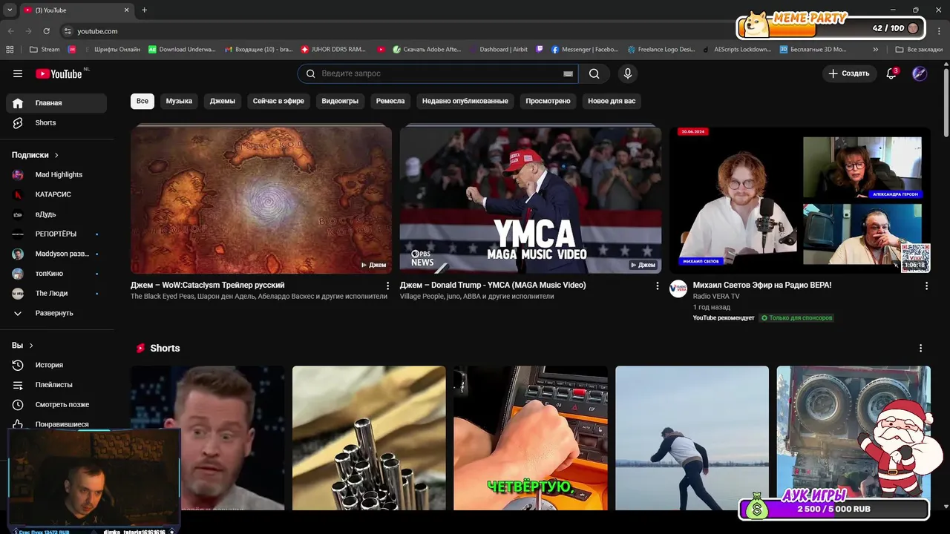The width and height of the screenshot is (950, 534).
Task: Open new browser tab plus button
Action: tap(144, 10)
